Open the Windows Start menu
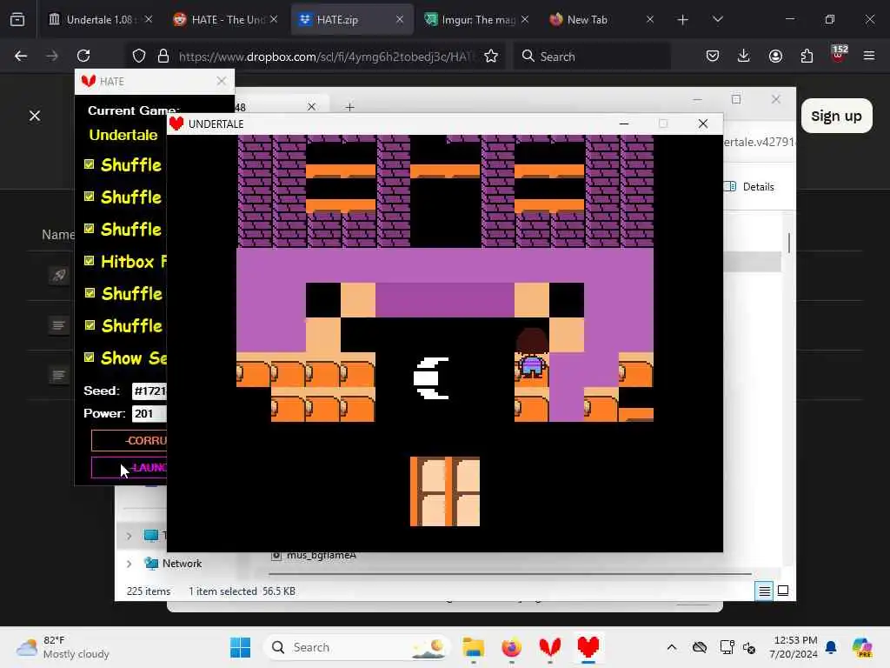This screenshot has width=890, height=668. coord(240,647)
